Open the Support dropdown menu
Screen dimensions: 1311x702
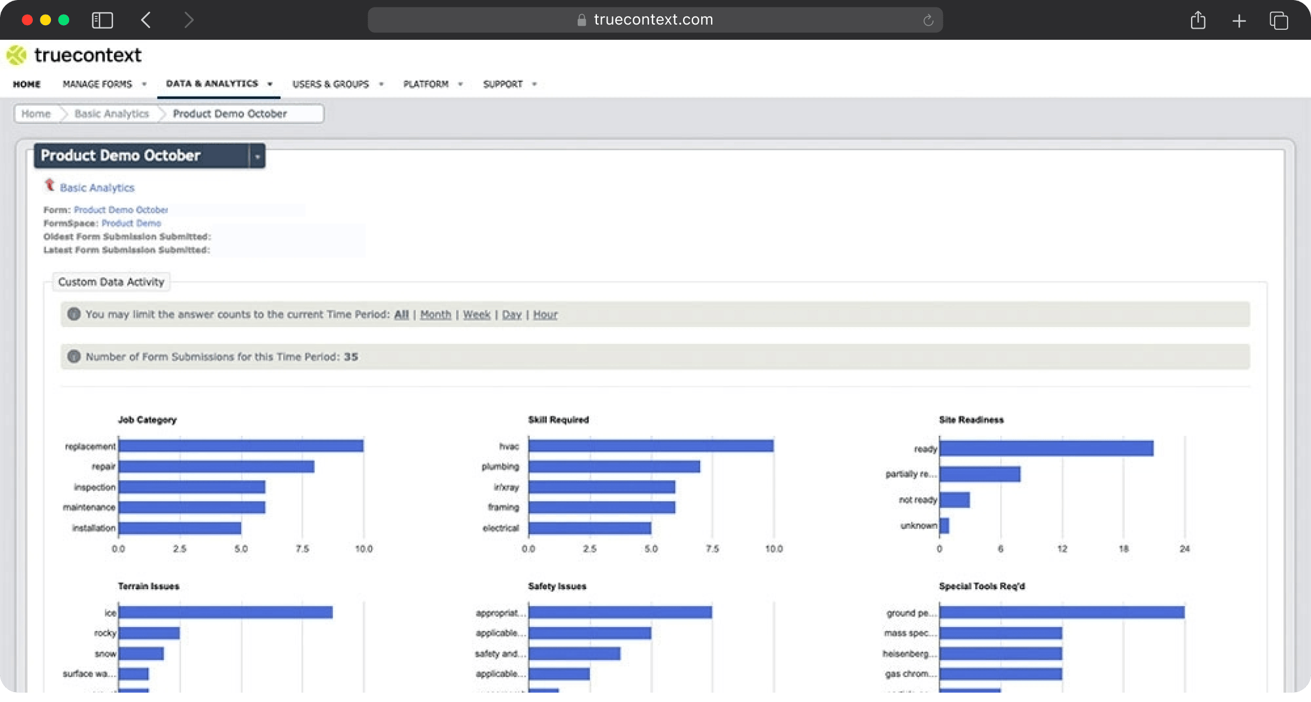click(x=510, y=84)
